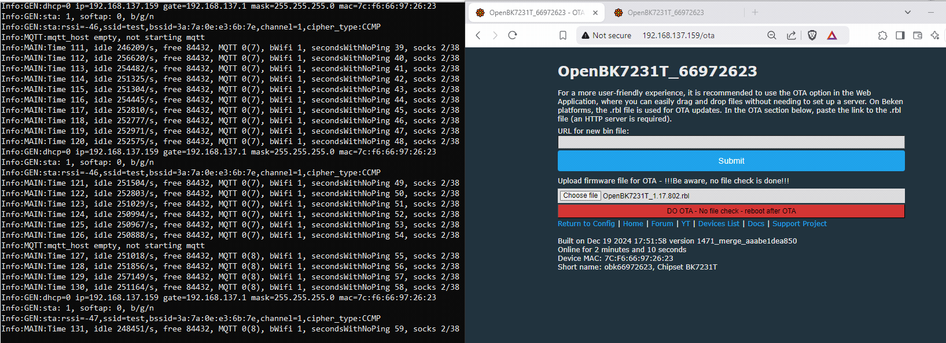
Task: Open the Return to Config link
Action: [586, 223]
